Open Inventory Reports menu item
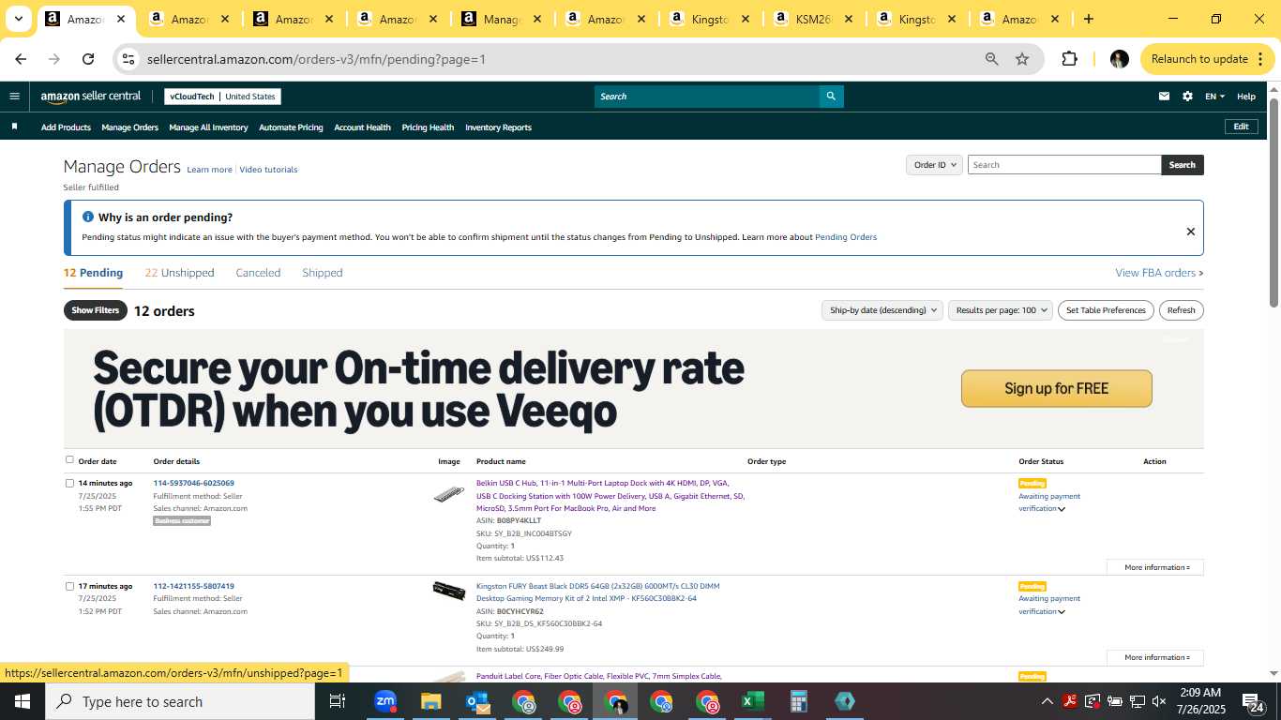Viewport: 1281px width, 720px height. 498,127
